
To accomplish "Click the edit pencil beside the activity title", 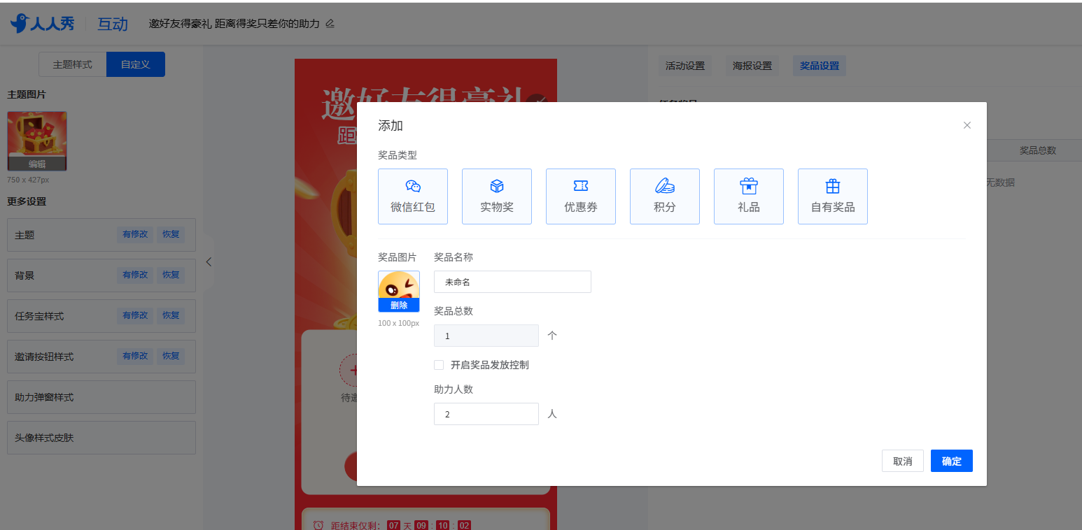I will pos(330,24).
